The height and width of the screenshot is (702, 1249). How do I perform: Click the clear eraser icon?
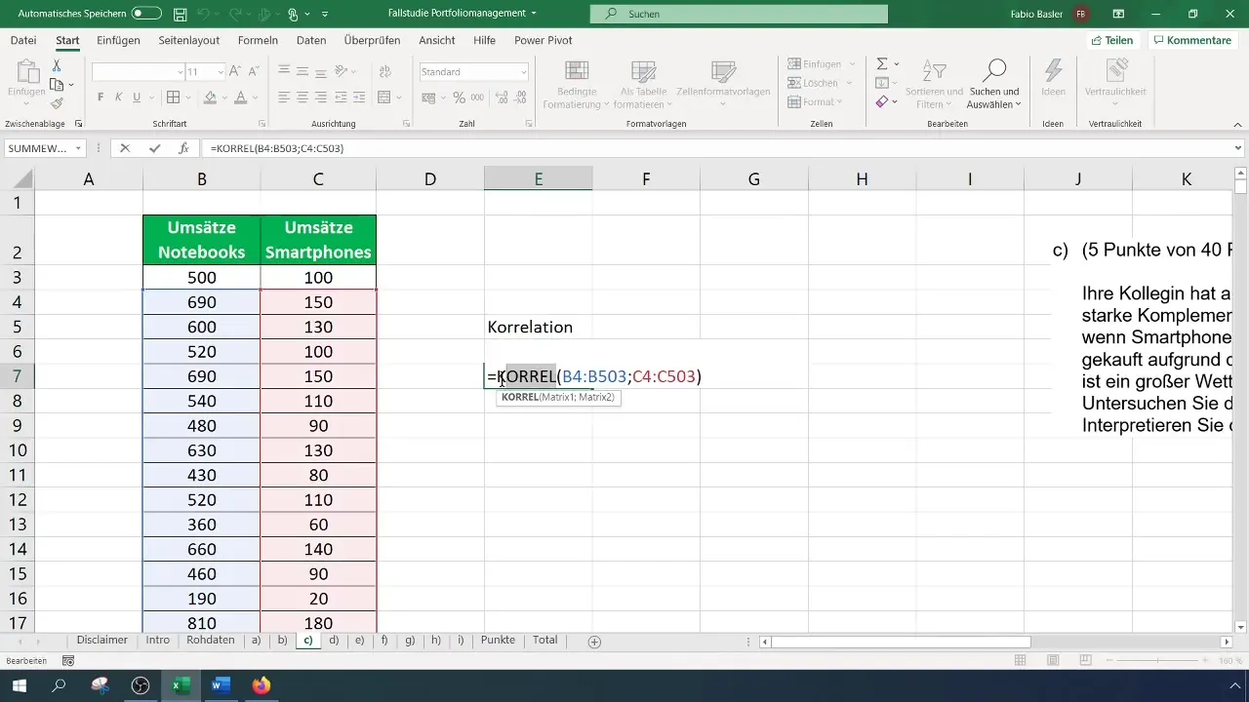click(882, 101)
